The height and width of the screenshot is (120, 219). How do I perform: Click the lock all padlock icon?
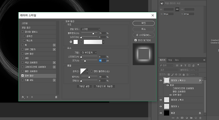(184, 74)
